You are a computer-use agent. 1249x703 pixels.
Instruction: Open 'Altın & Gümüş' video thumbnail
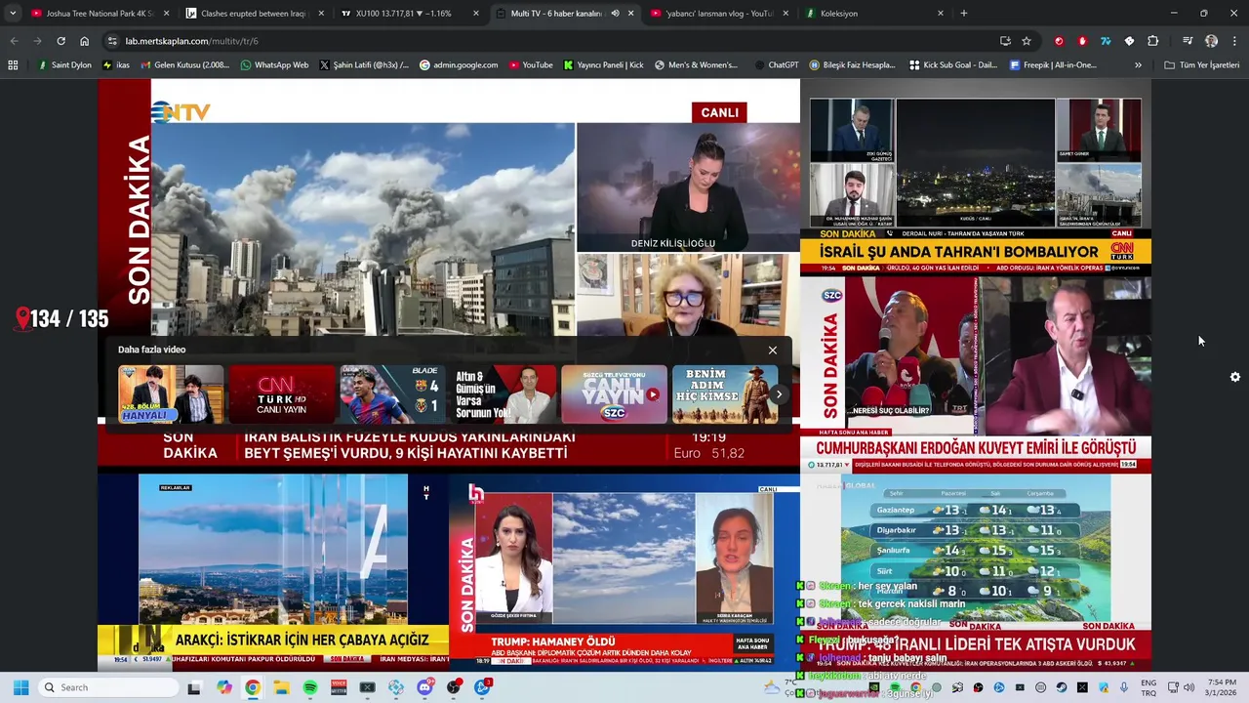click(504, 394)
